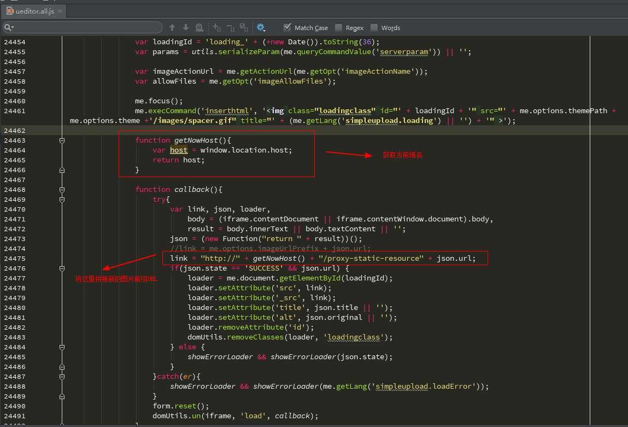This screenshot has height=427, width=628.
Task: Close the ueditor.all.js tab
Action: point(60,11)
